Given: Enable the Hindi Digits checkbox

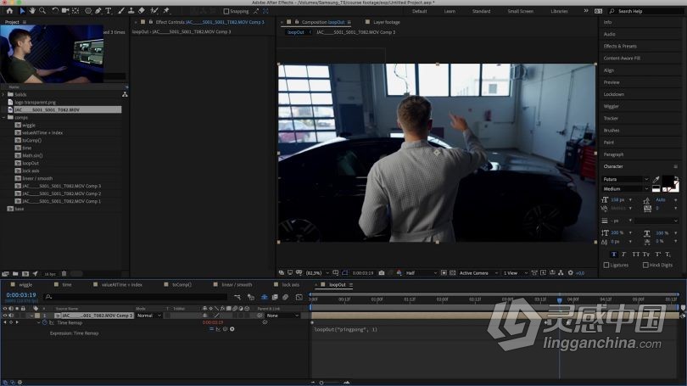Looking at the screenshot, I should [x=645, y=265].
